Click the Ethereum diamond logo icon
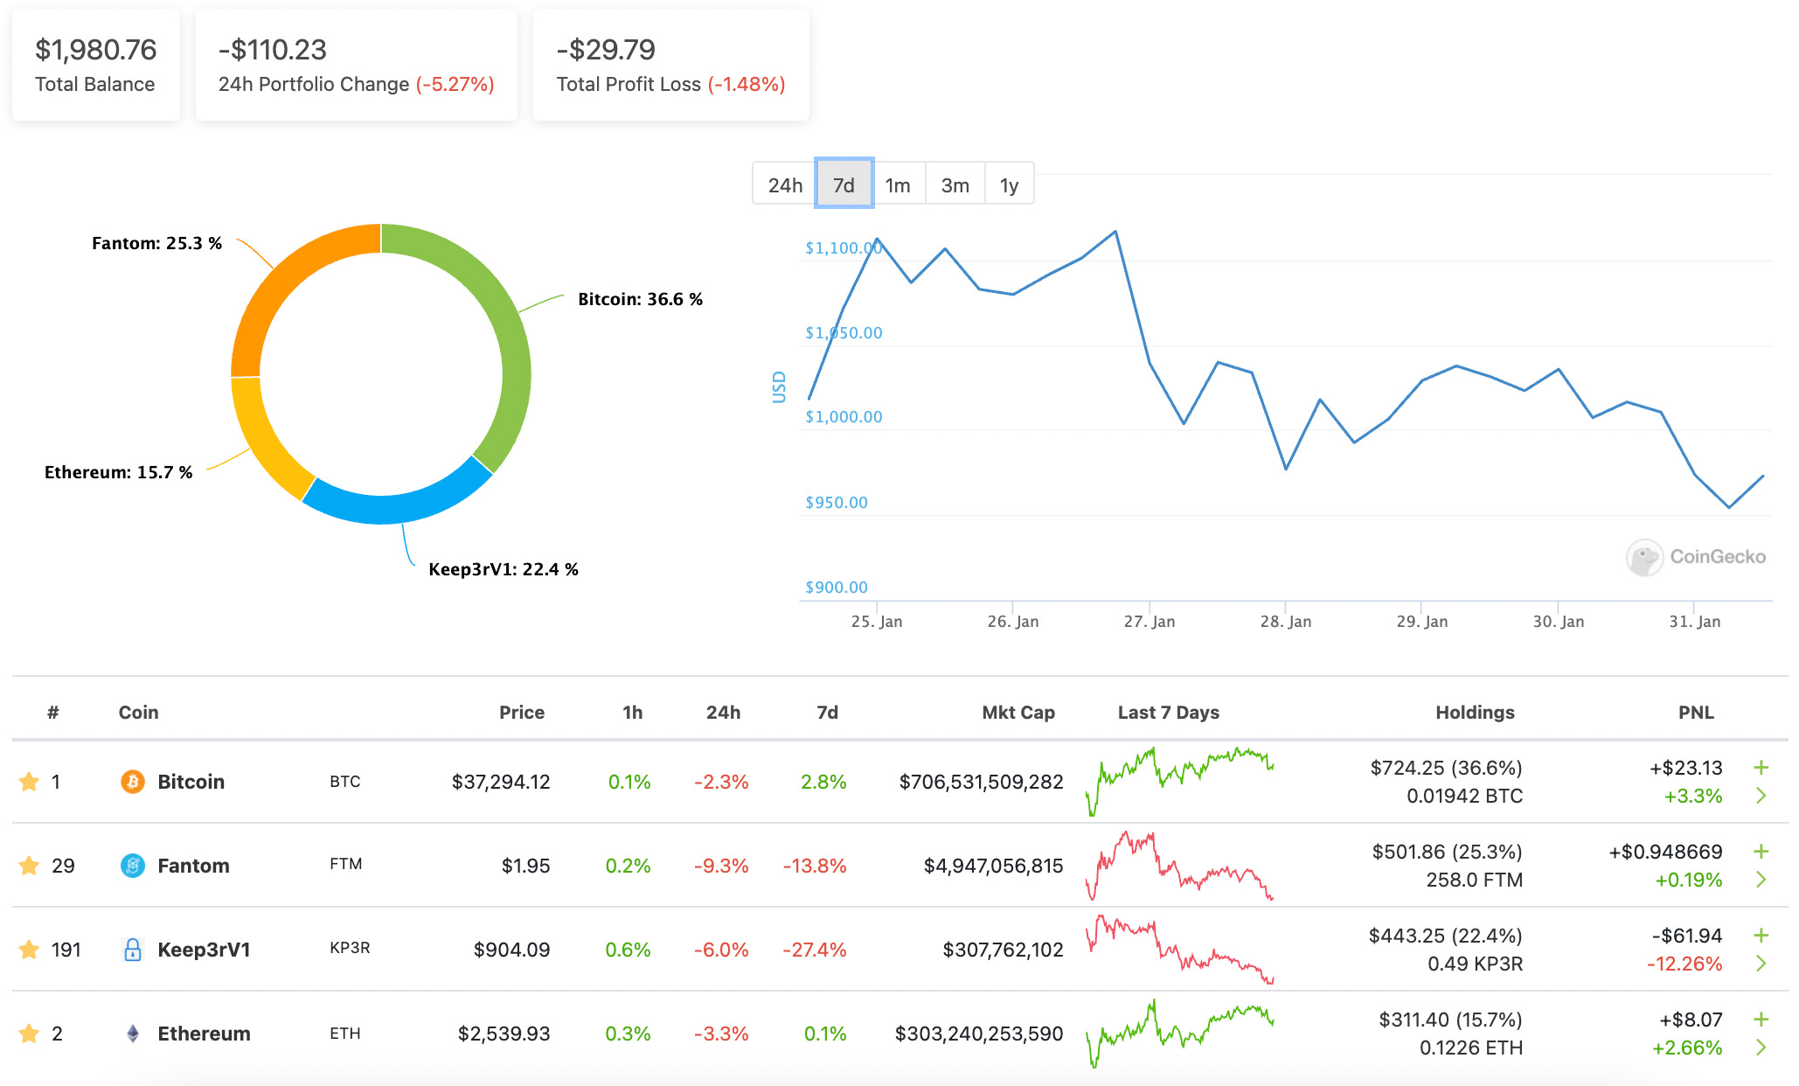The width and height of the screenshot is (1799, 1086). [x=133, y=1034]
